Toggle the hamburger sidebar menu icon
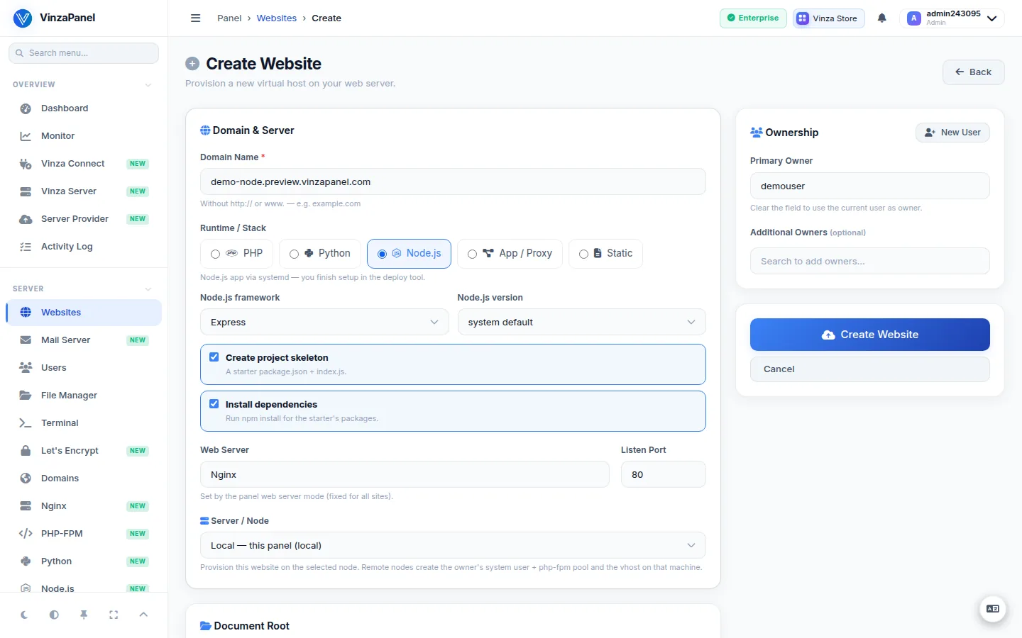 click(x=196, y=18)
